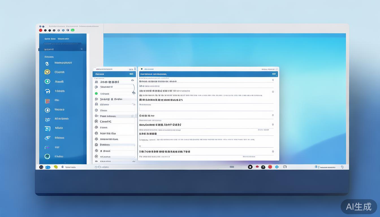Choose the "CanolIC" entry in middle list
380x217 pixels.
coord(106,121)
